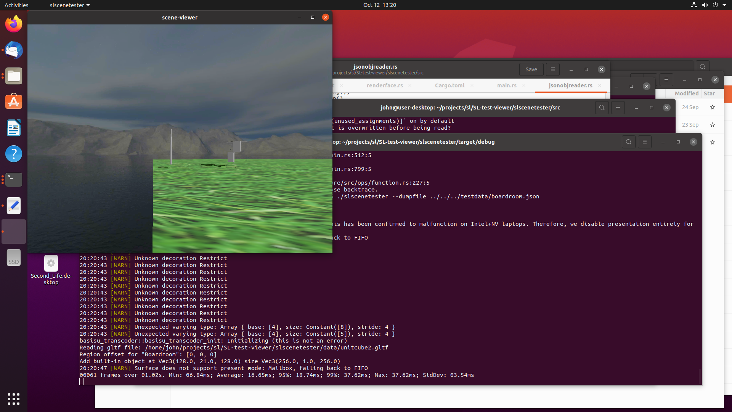Star the 23 Sep file entry
Image resolution: width=732 pixels, height=412 pixels.
pyautogui.click(x=713, y=125)
